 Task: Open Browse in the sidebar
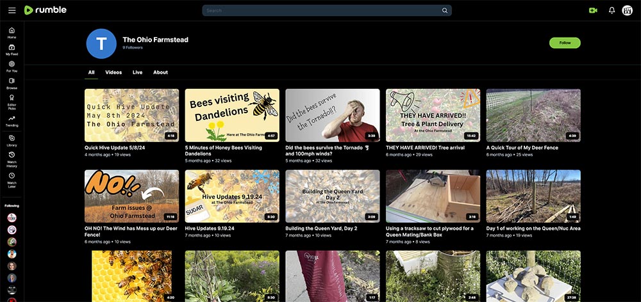pyautogui.click(x=12, y=84)
